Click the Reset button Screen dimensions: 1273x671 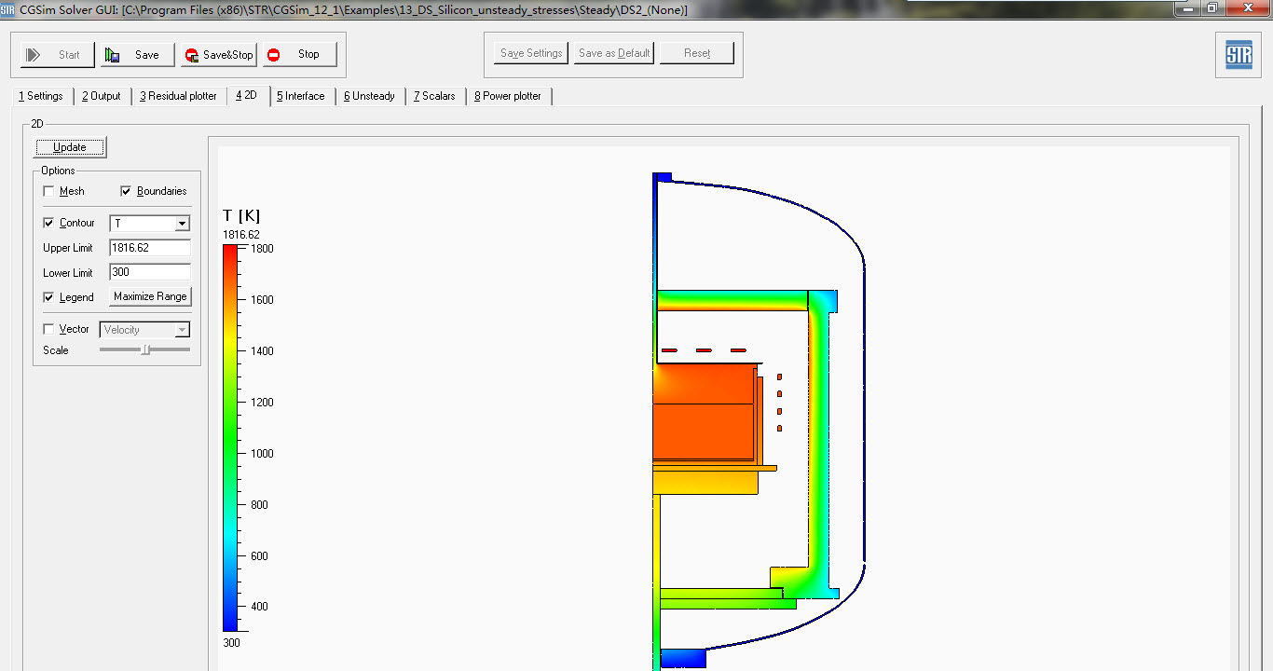[x=697, y=53]
